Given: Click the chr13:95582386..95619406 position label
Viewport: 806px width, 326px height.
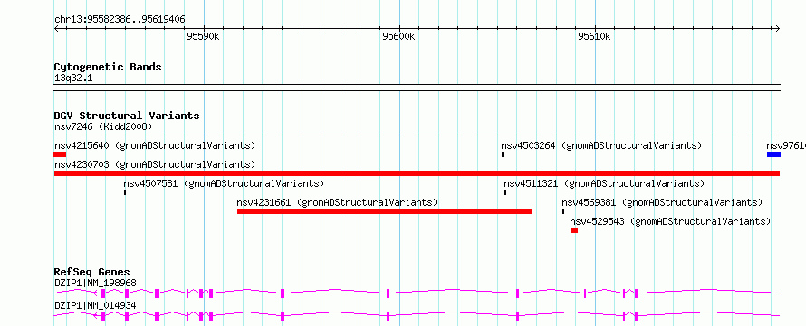Looking at the screenshot, I should [x=120, y=20].
